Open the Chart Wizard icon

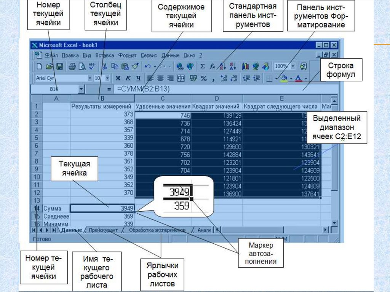246,66
